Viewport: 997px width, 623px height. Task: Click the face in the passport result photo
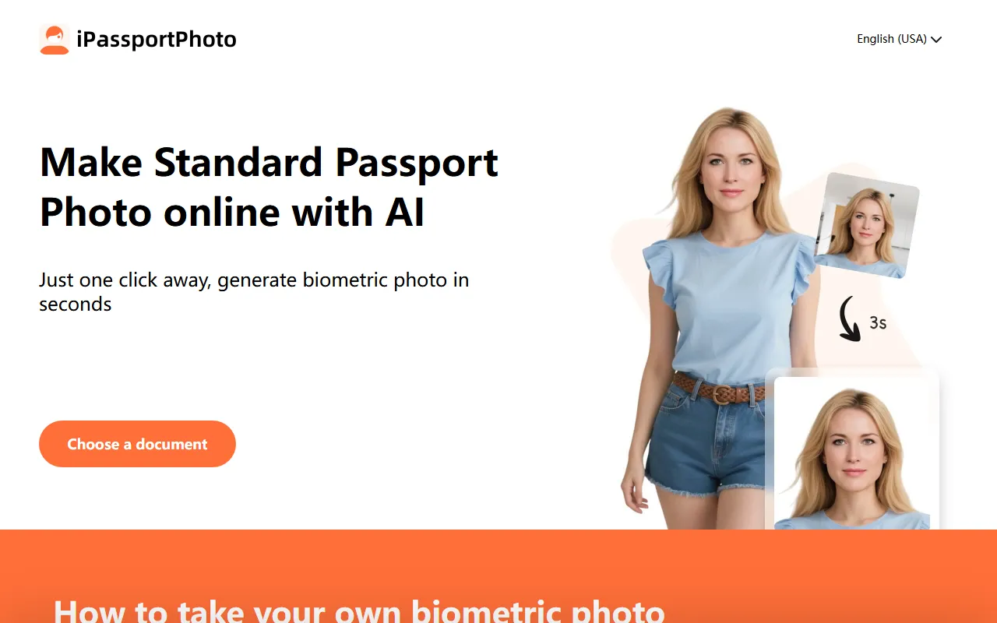(852, 449)
